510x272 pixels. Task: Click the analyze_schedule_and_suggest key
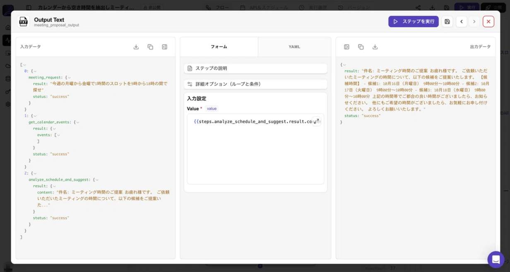(x=60, y=180)
